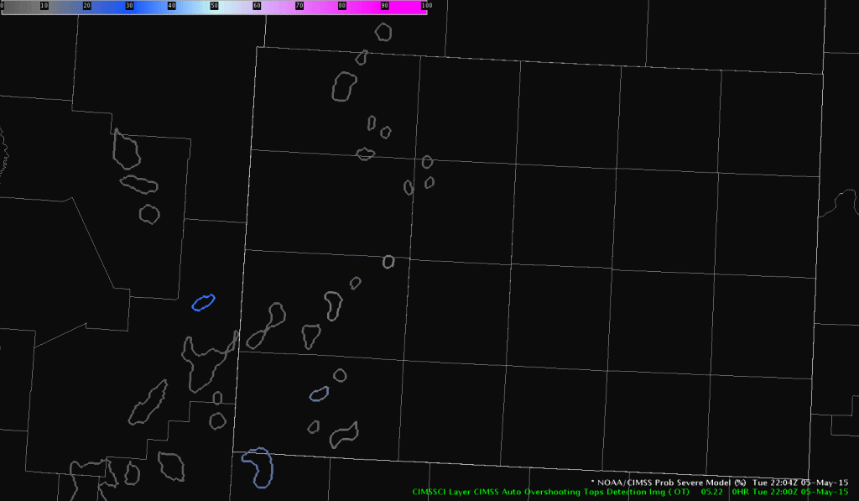Click the 30 mark on color bar
Screen dimensions: 859x501
click(x=129, y=7)
